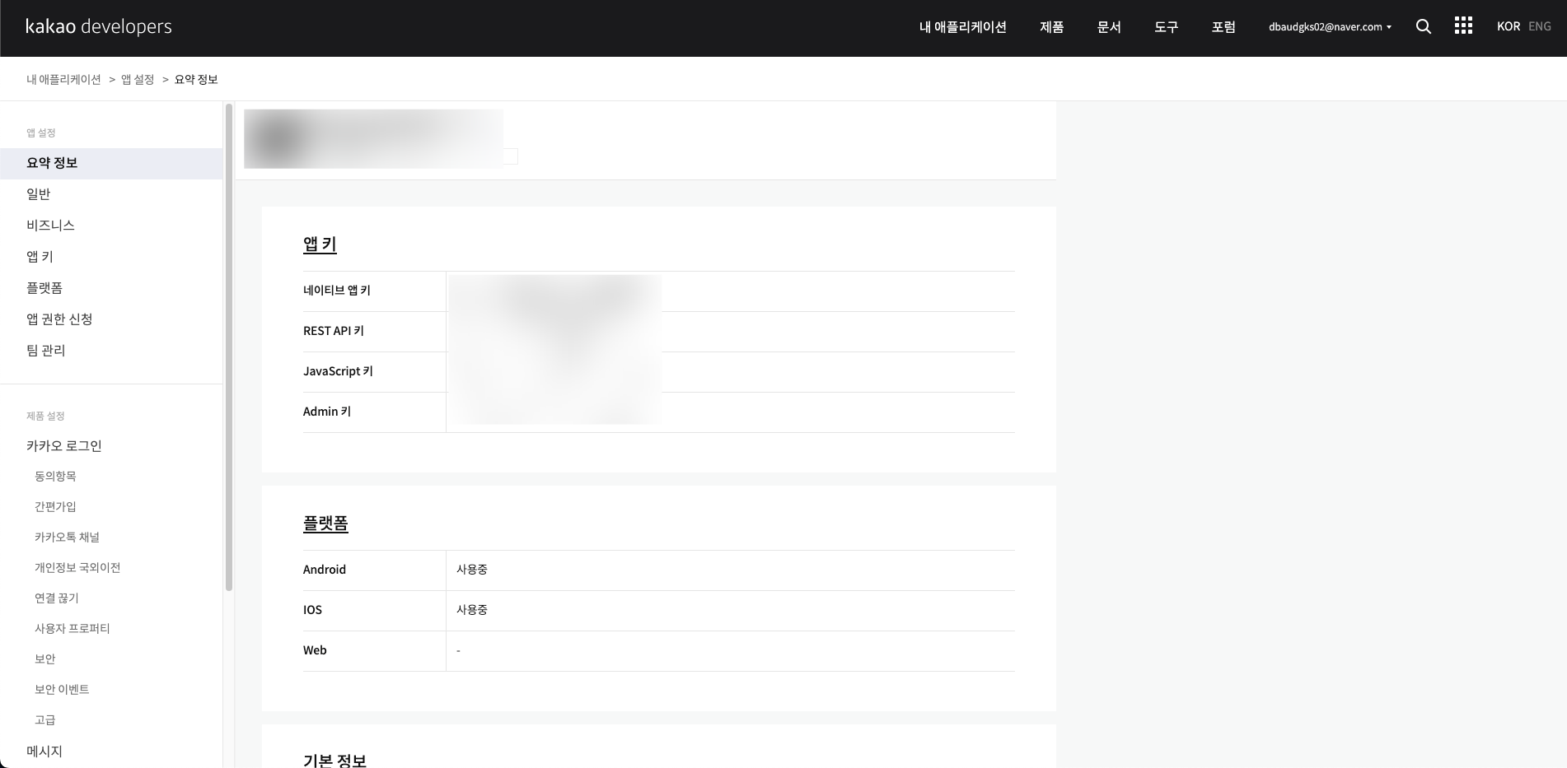Click the Web platform row label

315,650
